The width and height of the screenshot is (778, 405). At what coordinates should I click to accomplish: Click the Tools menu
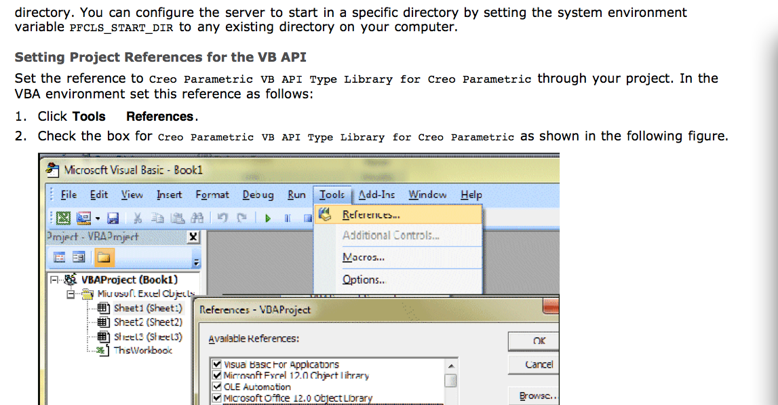pos(332,195)
